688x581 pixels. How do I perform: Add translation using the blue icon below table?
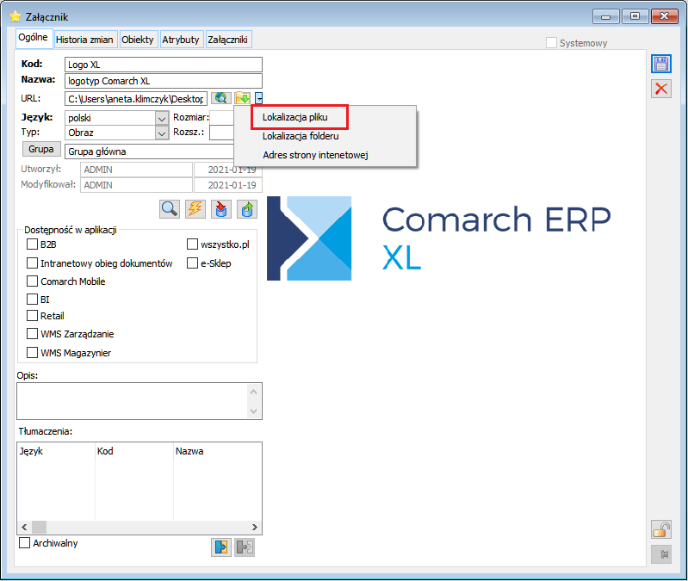click(x=221, y=547)
